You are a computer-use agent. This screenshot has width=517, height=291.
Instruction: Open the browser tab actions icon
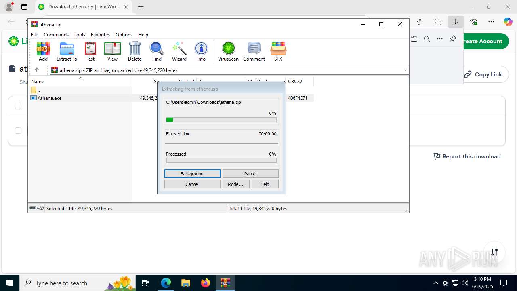pos(24,7)
